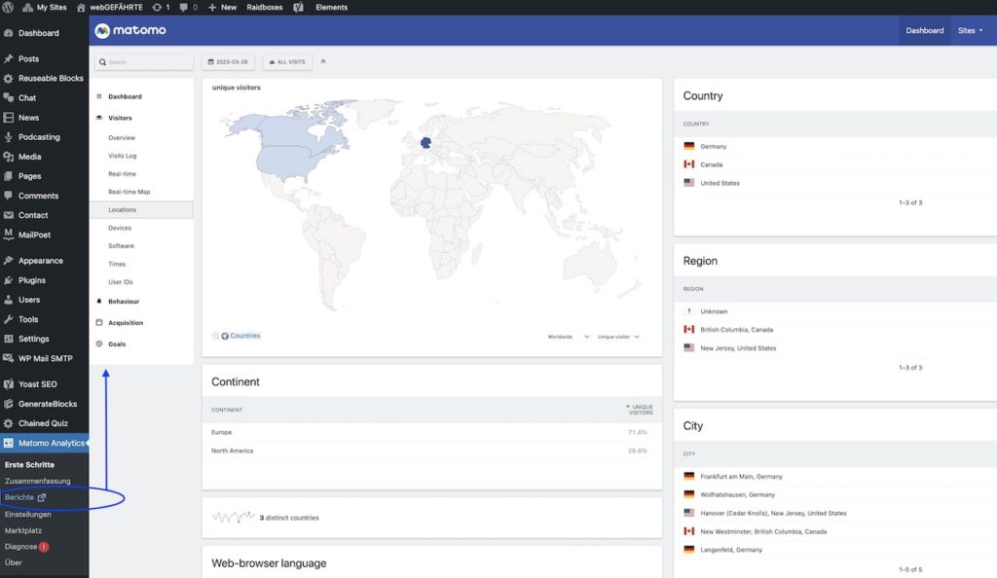The image size is (997, 578).
Task: Open My Sites menu in admin bar
Action: [x=45, y=8]
